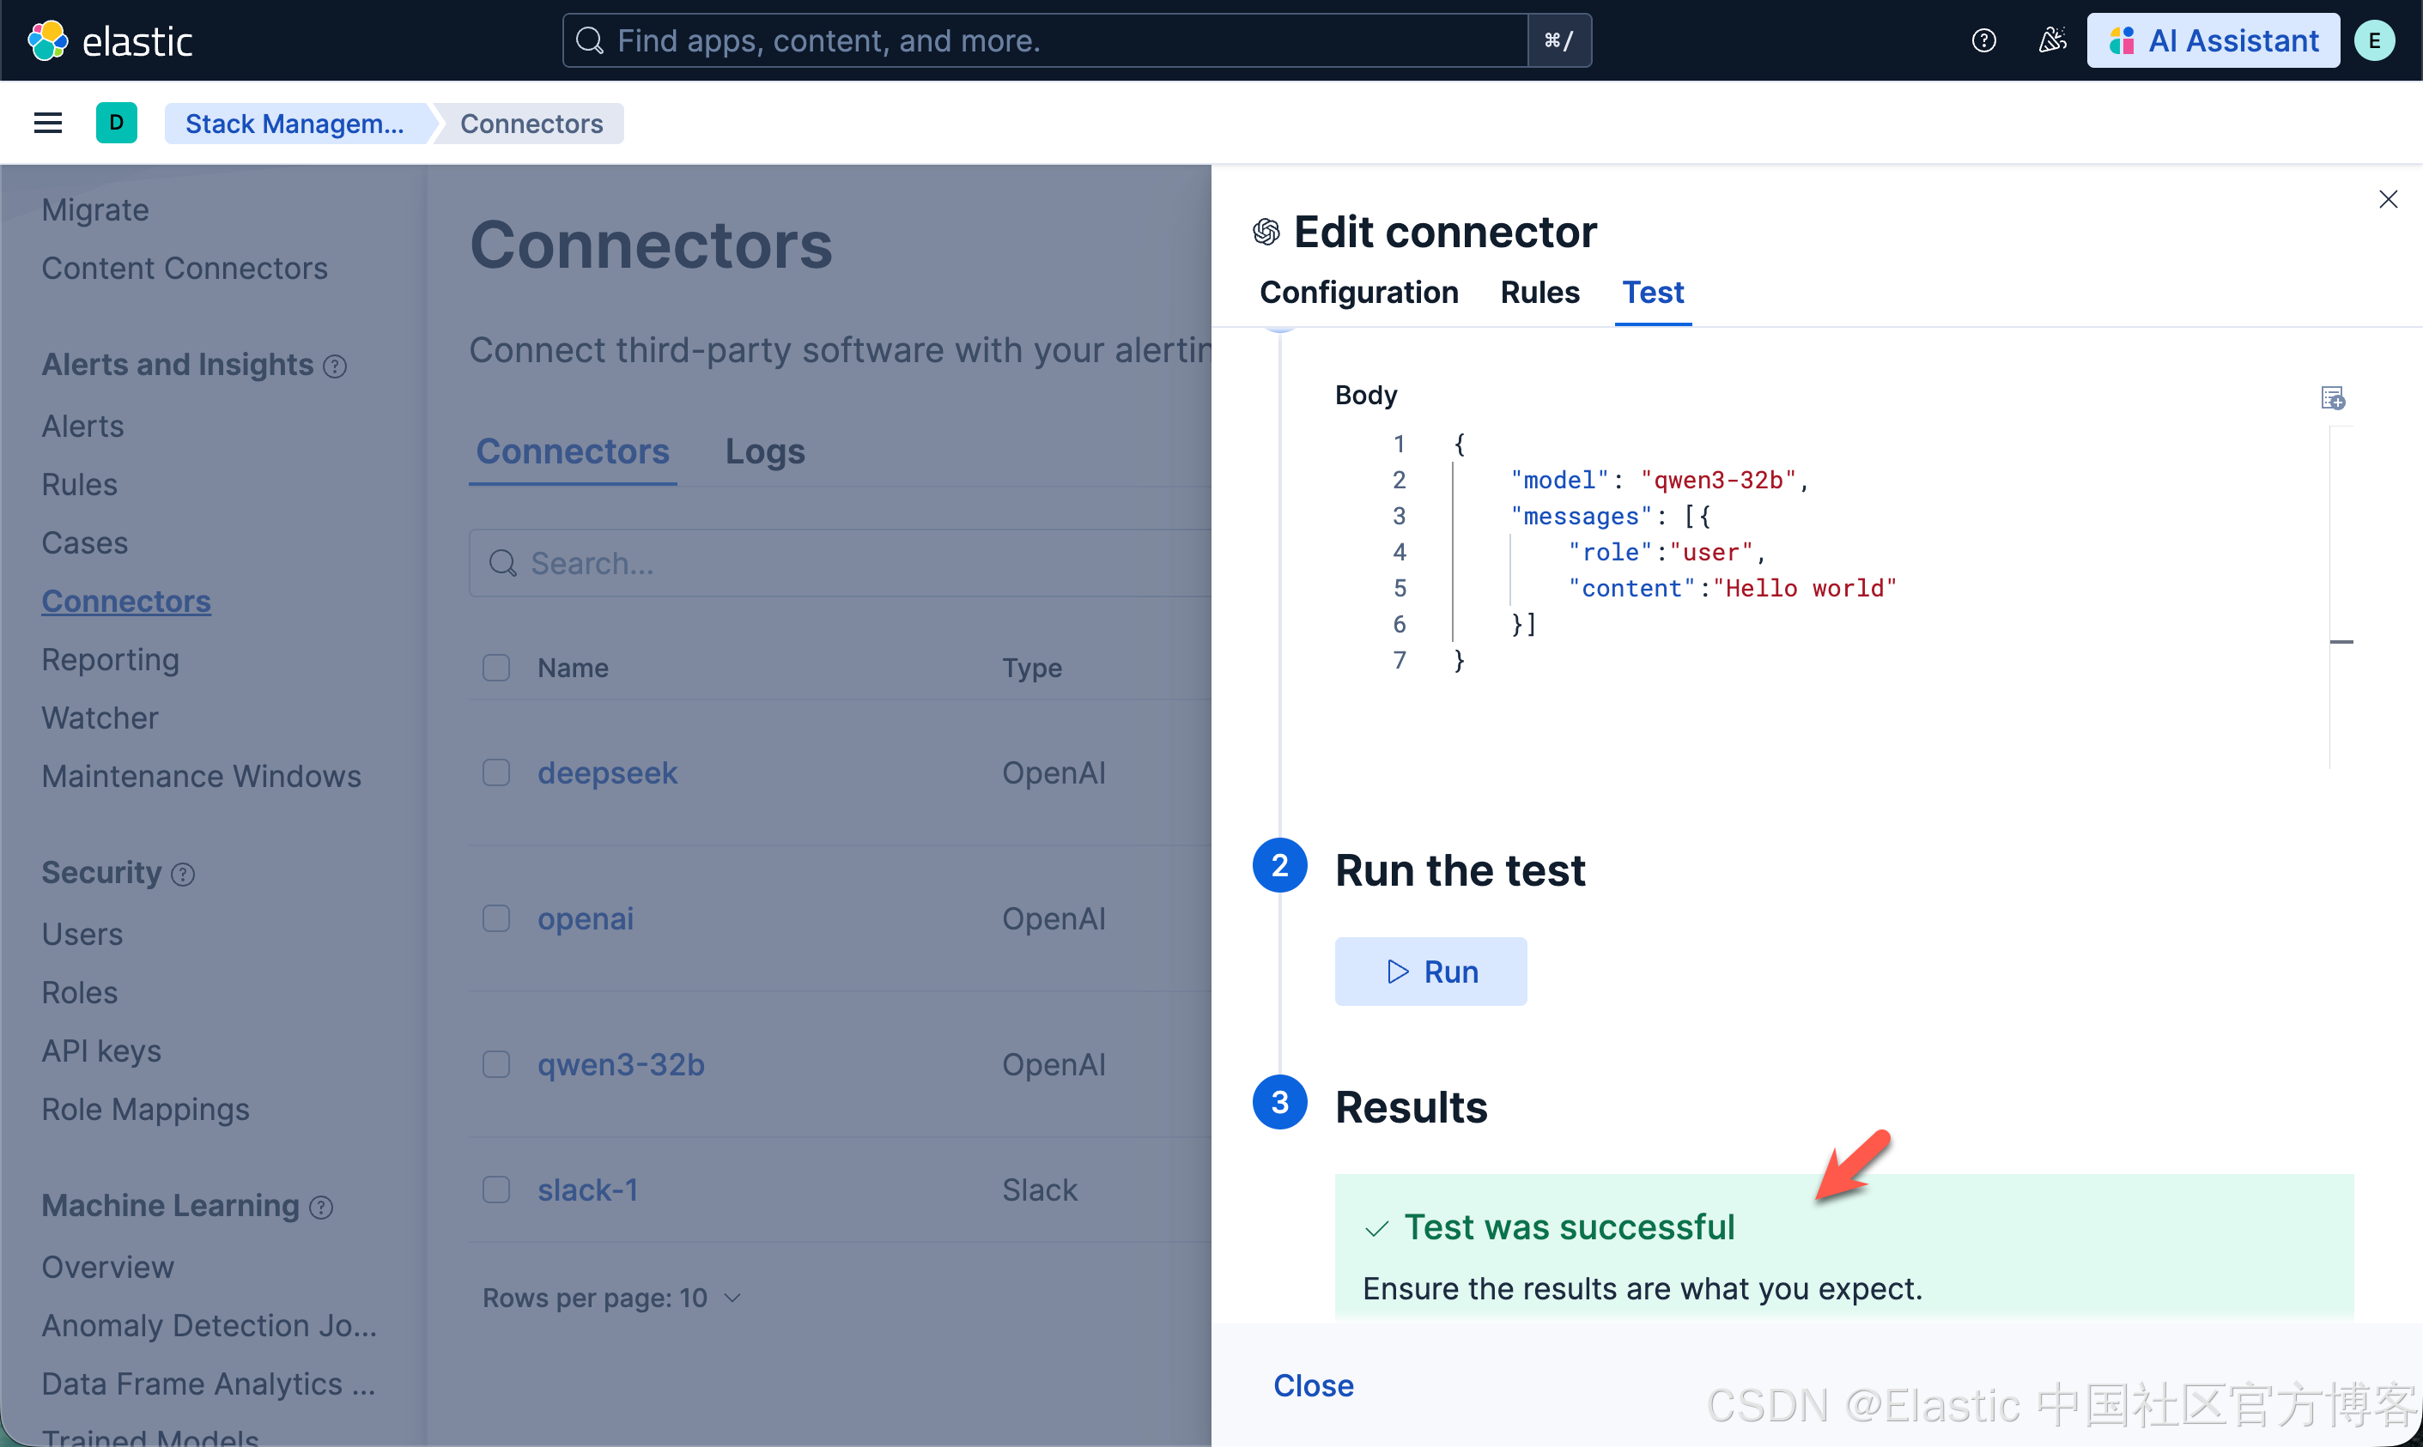Click the green D space avatar
The height and width of the screenshot is (1447, 2423).
(116, 123)
